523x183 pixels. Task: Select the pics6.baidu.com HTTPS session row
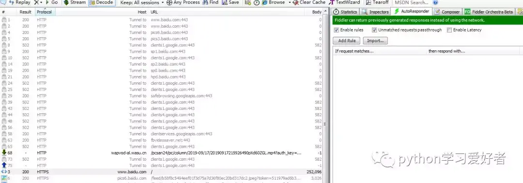click(x=161, y=178)
